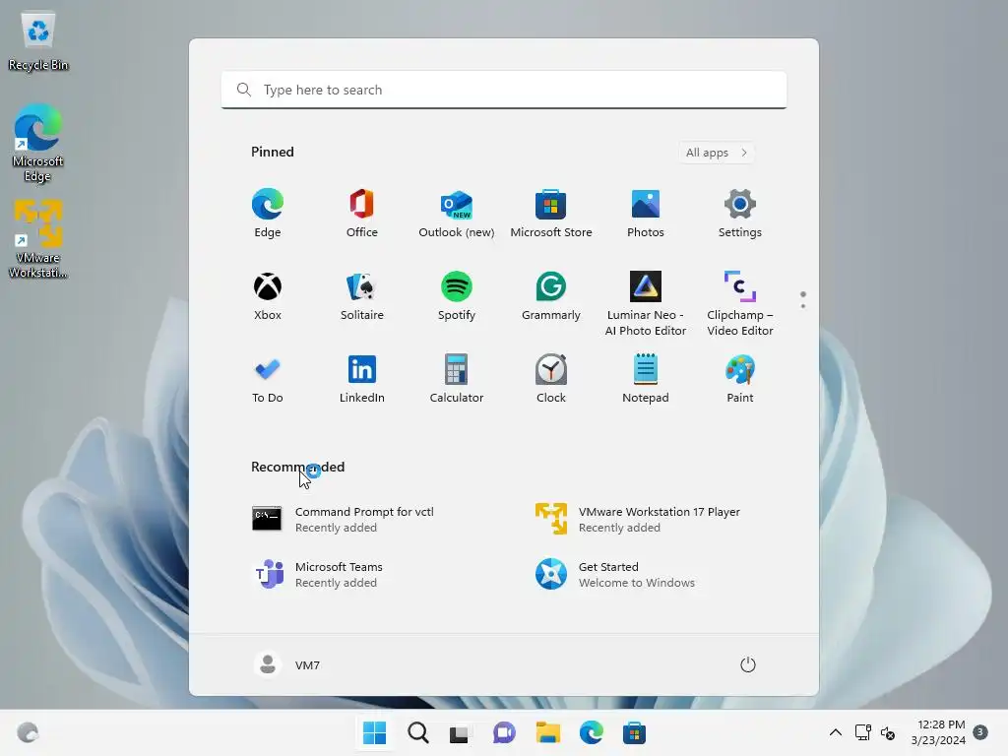This screenshot has height=756, width=1008.
Task: Open the Edge pinned app
Action: coord(268,214)
